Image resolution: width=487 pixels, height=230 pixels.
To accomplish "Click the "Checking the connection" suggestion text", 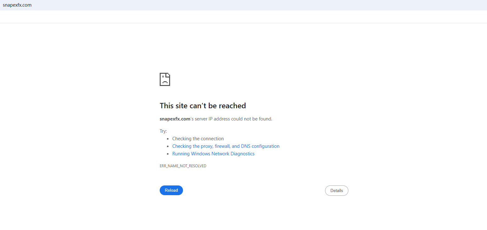I will tap(198, 139).
